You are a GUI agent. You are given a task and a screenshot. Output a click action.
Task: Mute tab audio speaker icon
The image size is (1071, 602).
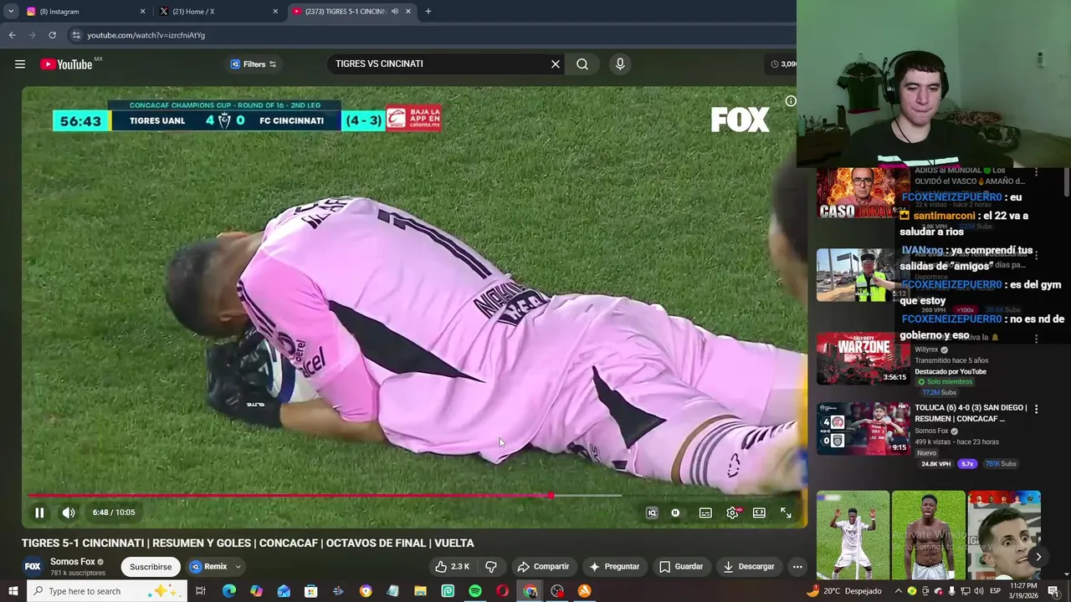(x=394, y=12)
